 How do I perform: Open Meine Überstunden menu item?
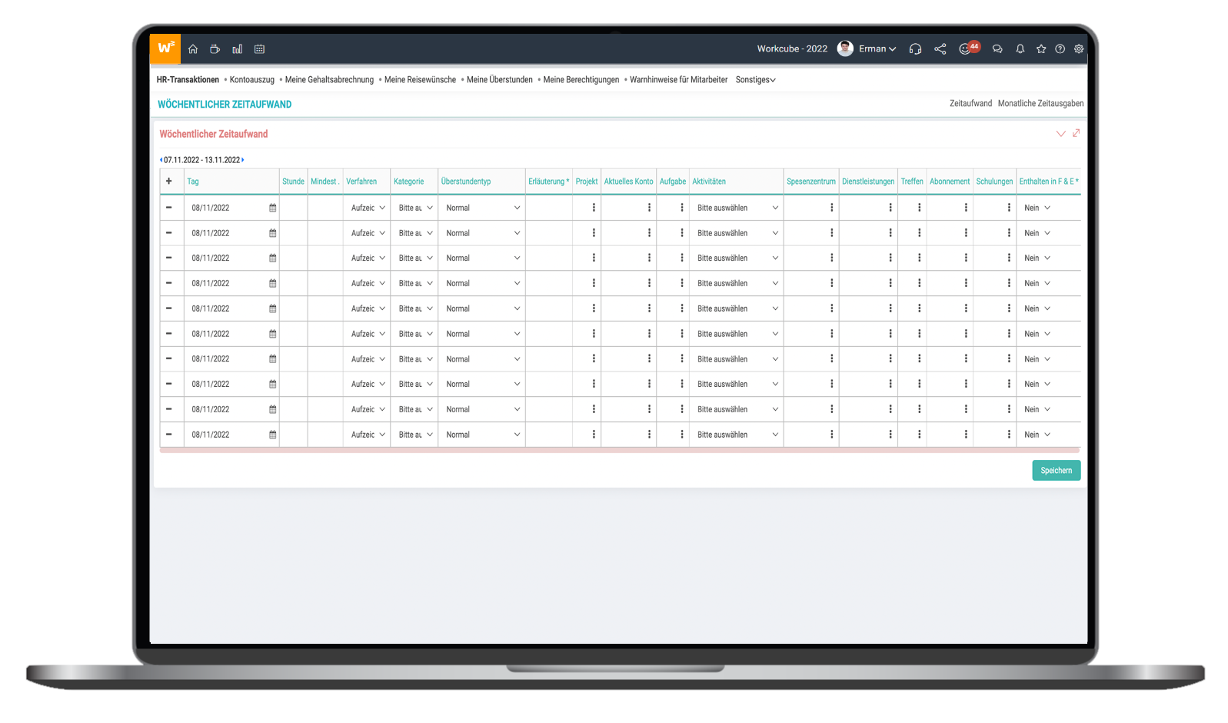point(500,80)
